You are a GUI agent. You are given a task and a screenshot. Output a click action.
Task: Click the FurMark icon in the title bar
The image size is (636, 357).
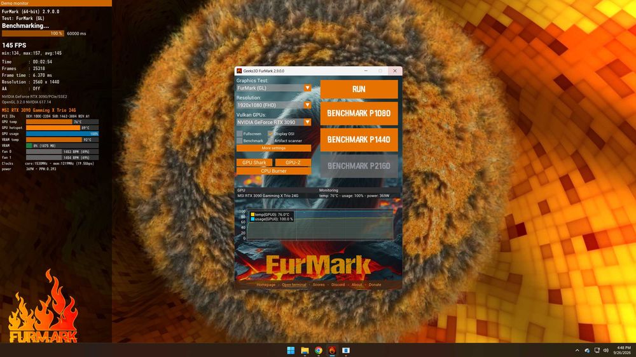coord(239,71)
